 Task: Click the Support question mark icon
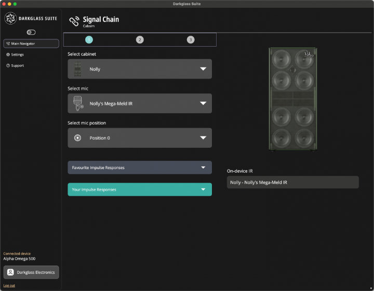pos(8,65)
